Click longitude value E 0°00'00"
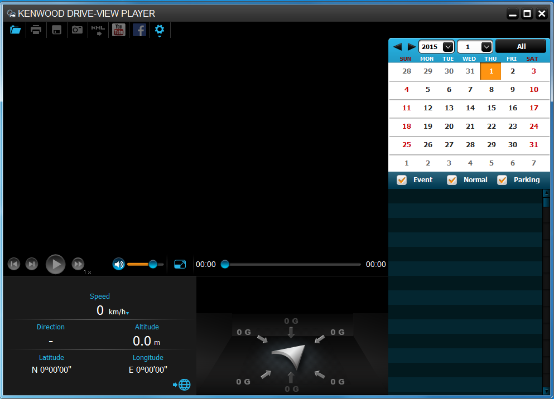 (148, 369)
